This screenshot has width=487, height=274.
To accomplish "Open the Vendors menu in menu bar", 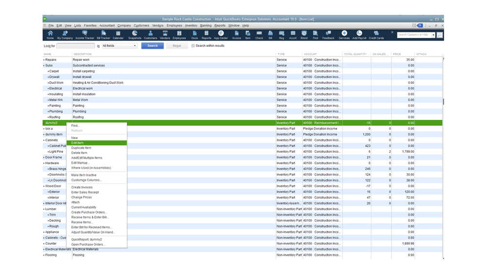I will coord(157,25).
